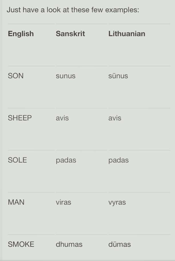
Task: Click the English column header
Action: click(21, 34)
